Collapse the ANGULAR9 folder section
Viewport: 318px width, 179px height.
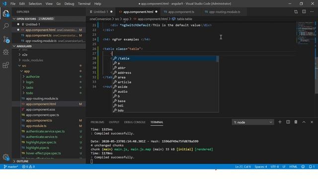pyautogui.click(x=49, y=46)
